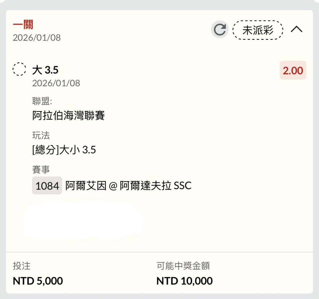Viewport: 319px width, 299px height.
Task: Click the 可能中獎金額 label
Action: 183,266
